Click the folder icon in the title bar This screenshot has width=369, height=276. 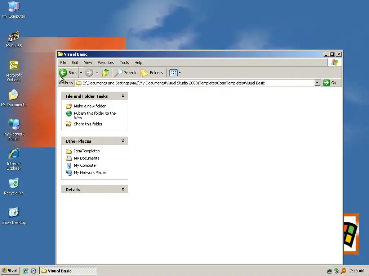pyautogui.click(x=60, y=54)
